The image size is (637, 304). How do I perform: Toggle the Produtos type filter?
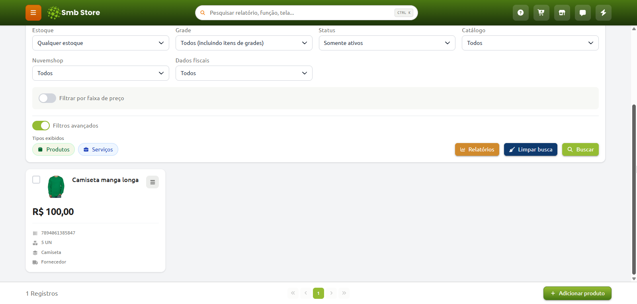(54, 149)
